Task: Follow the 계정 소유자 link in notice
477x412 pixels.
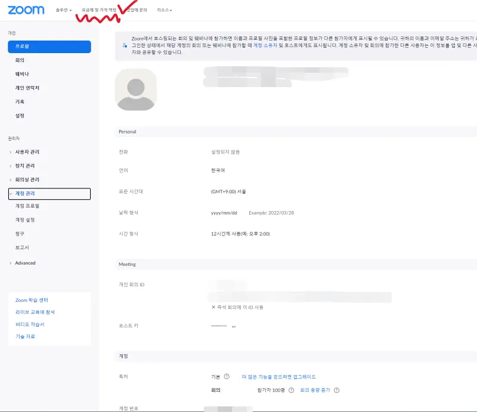Action: pos(265,45)
